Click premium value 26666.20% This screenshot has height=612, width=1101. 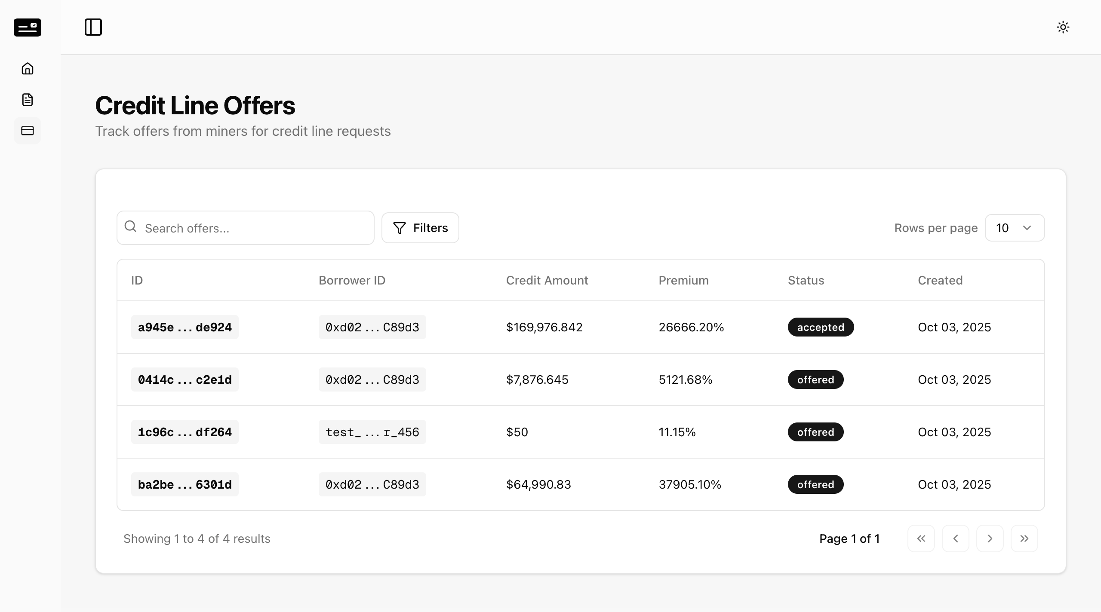click(x=691, y=327)
